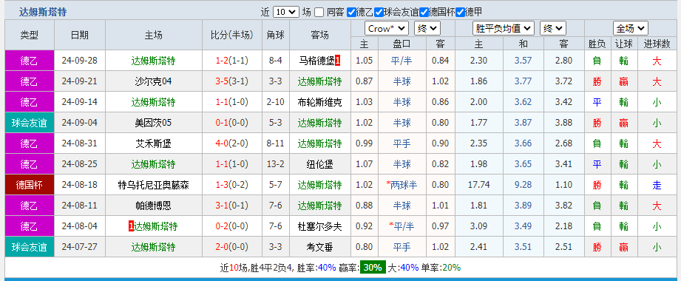This screenshot has width=681, height=281.
Task: Click the 日期 column header
Action: click(80, 35)
